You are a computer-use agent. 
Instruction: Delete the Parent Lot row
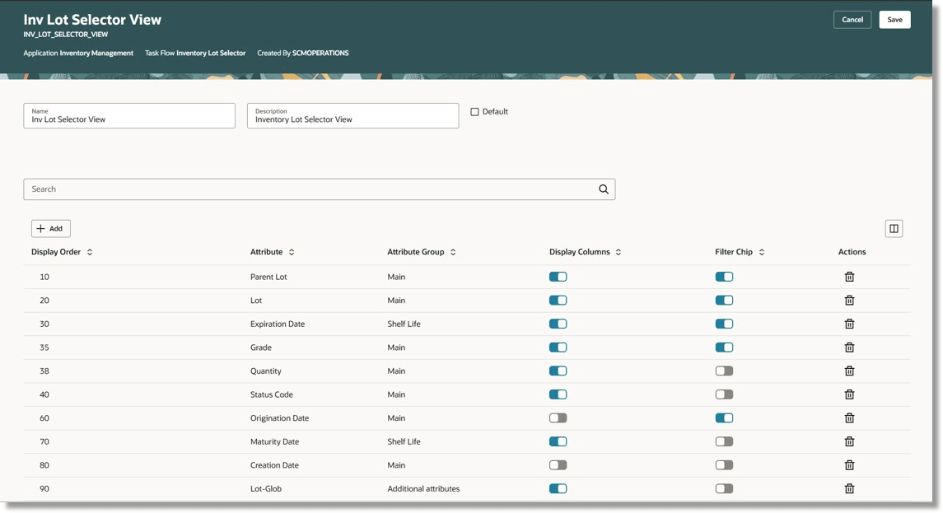click(849, 277)
